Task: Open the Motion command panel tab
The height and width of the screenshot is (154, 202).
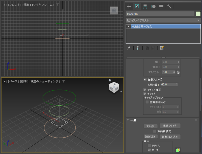Action: coord(153,7)
